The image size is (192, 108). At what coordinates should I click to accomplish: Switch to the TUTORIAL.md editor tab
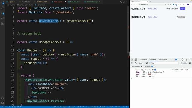coord(42,2)
